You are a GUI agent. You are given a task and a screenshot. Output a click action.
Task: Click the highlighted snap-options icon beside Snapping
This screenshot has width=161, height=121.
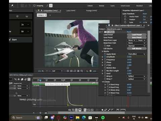[x=51, y=5]
